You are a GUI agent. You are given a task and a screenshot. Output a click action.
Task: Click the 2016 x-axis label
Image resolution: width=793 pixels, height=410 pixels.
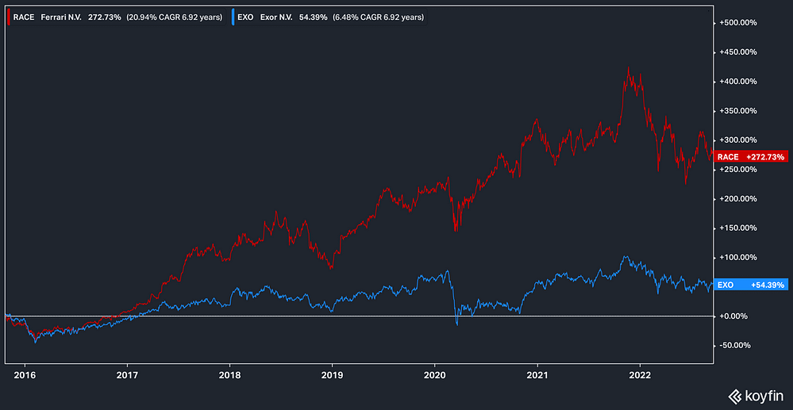[25, 376]
